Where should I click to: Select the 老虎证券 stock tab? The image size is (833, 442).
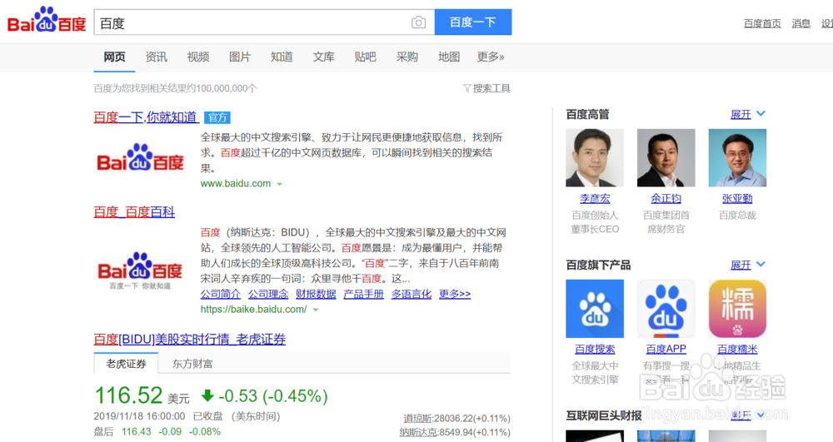(x=126, y=364)
